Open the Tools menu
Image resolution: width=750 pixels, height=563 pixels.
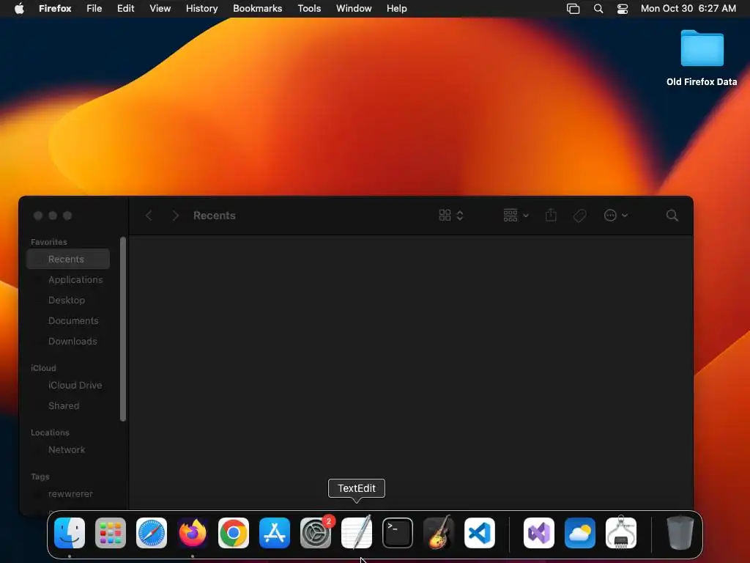click(x=309, y=9)
